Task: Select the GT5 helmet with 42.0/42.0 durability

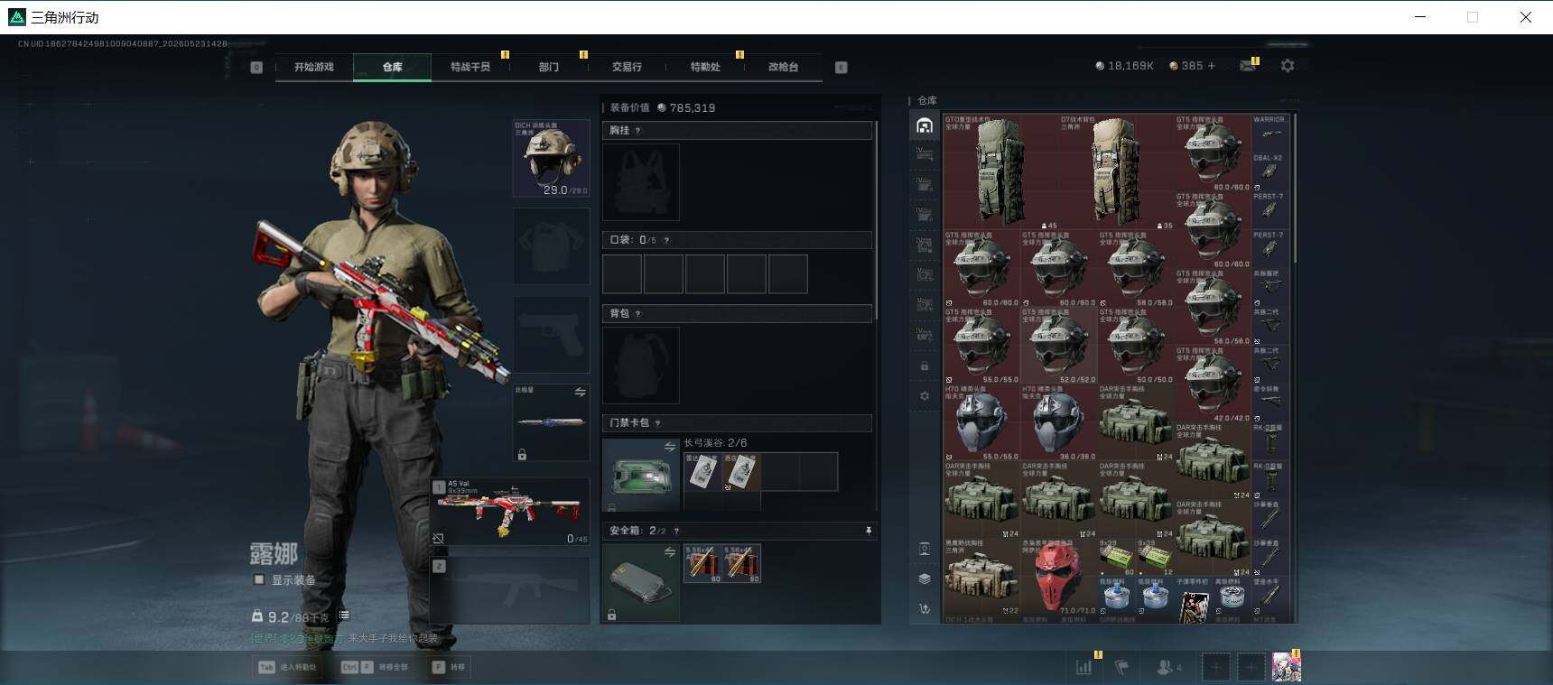Action: pyautogui.click(x=1213, y=384)
